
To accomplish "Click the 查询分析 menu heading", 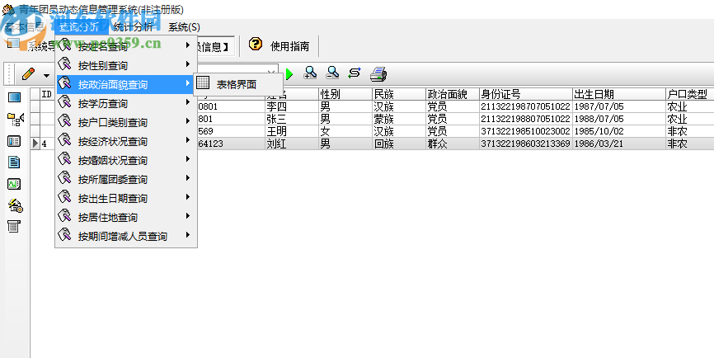I will pos(80,27).
